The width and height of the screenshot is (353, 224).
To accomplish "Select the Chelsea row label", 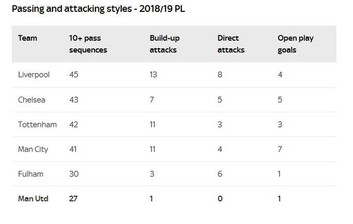I will 31,100.
